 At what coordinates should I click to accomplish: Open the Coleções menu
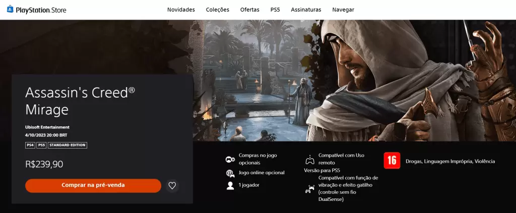(218, 10)
